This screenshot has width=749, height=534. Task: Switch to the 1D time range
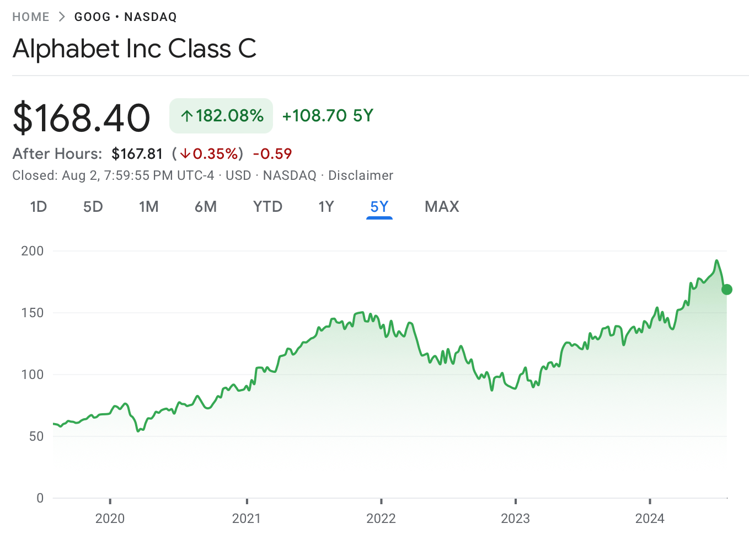pyautogui.click(x=39, y=207)
